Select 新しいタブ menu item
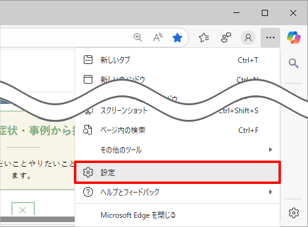 point(177,60)
